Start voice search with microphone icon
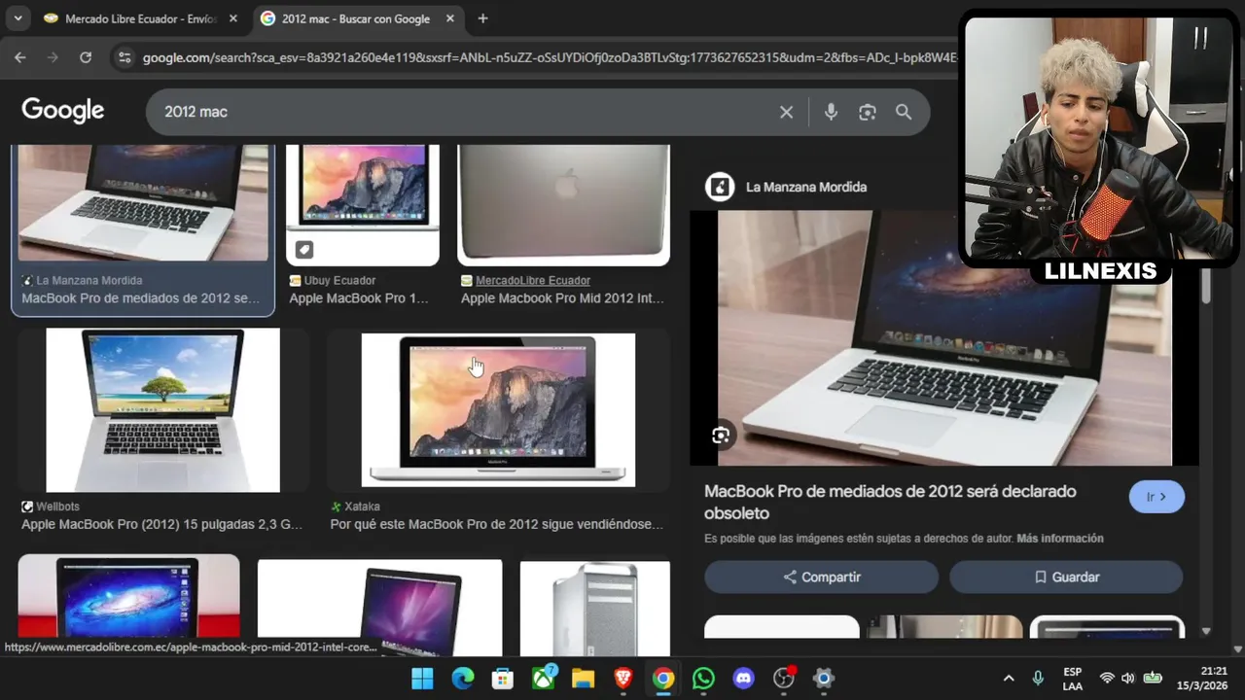 831,112
